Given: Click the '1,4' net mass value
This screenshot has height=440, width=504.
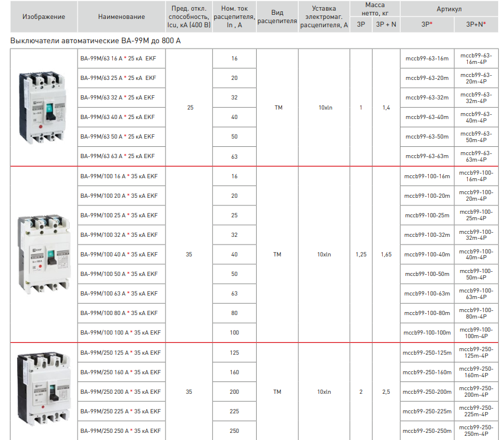Looking at the screenshot, I should tap(386, 108).
